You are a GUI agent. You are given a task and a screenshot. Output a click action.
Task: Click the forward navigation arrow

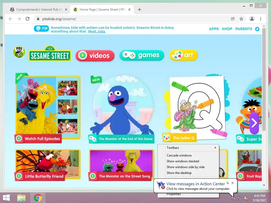[19, 19]
